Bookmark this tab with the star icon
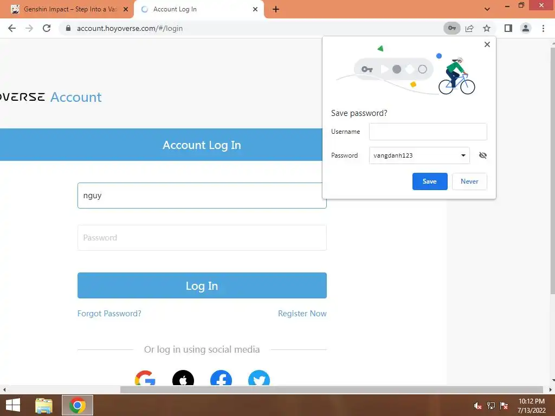Image resolution: width=555 pixels, height=416 pixels. point(487,28)
